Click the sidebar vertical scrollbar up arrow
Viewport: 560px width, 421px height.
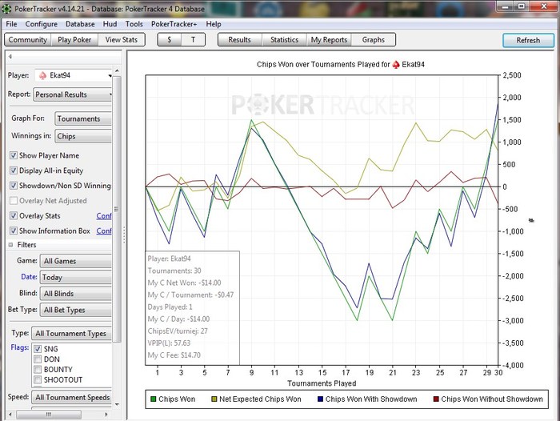117,70
